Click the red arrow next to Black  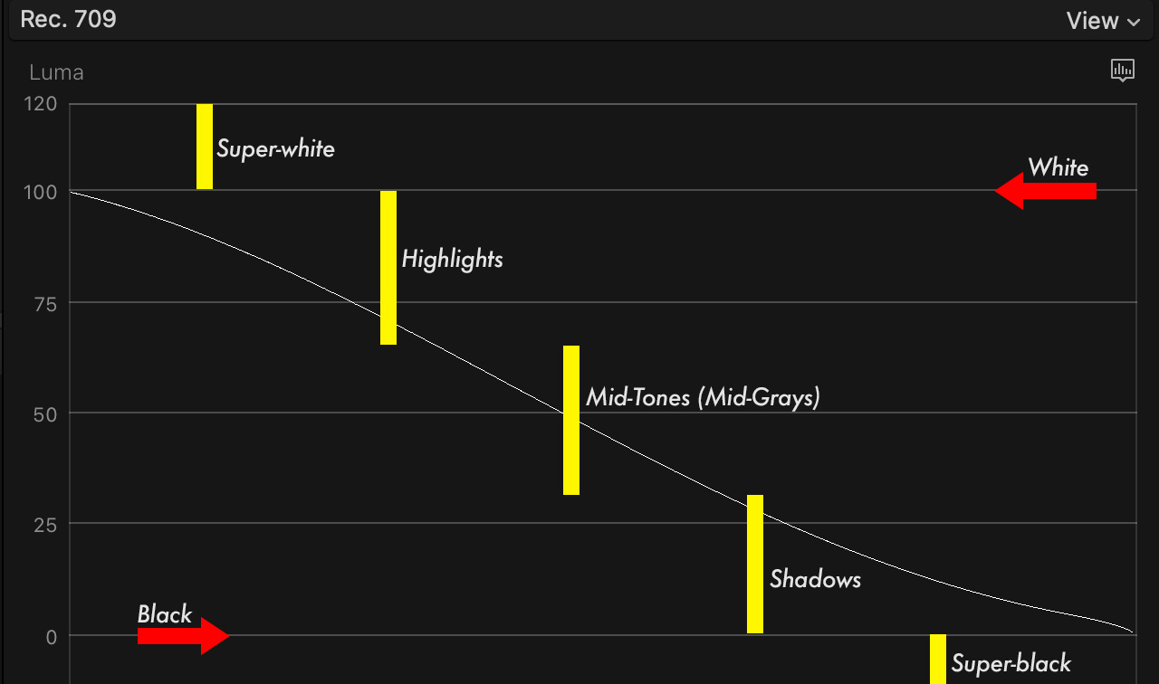click(183, 636)
